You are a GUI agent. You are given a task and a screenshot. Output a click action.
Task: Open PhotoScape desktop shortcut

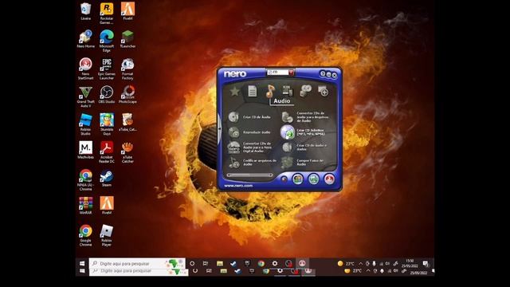[127, 95]
